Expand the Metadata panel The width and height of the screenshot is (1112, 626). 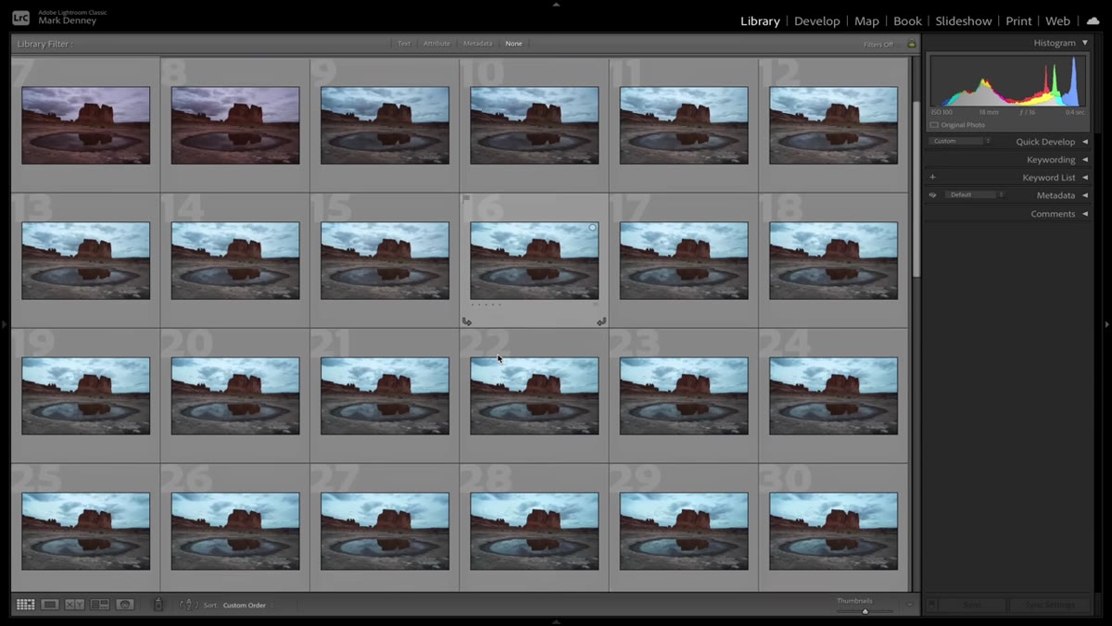point(1085,195)
